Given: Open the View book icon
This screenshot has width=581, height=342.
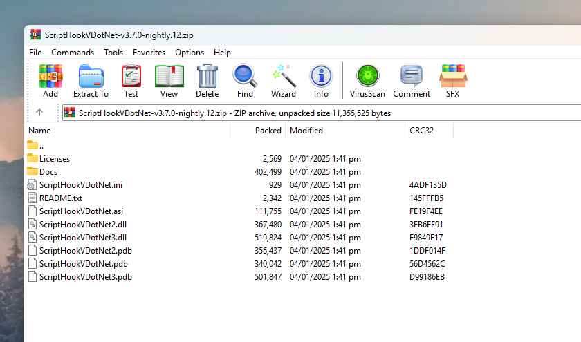Looking at the screenshot, I should pos(169,76).
